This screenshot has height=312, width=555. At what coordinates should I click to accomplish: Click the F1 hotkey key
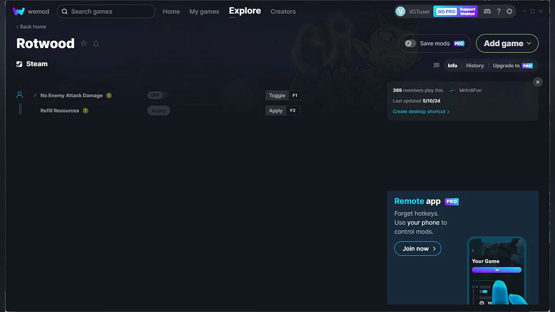click(x=295, y=96)
